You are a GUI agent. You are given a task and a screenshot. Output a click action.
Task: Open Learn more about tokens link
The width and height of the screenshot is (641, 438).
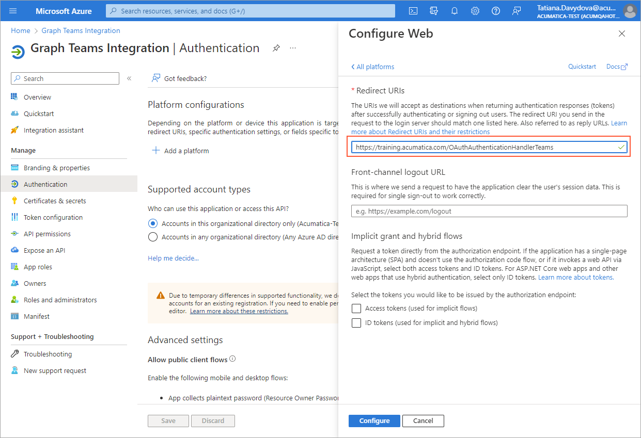576,277
